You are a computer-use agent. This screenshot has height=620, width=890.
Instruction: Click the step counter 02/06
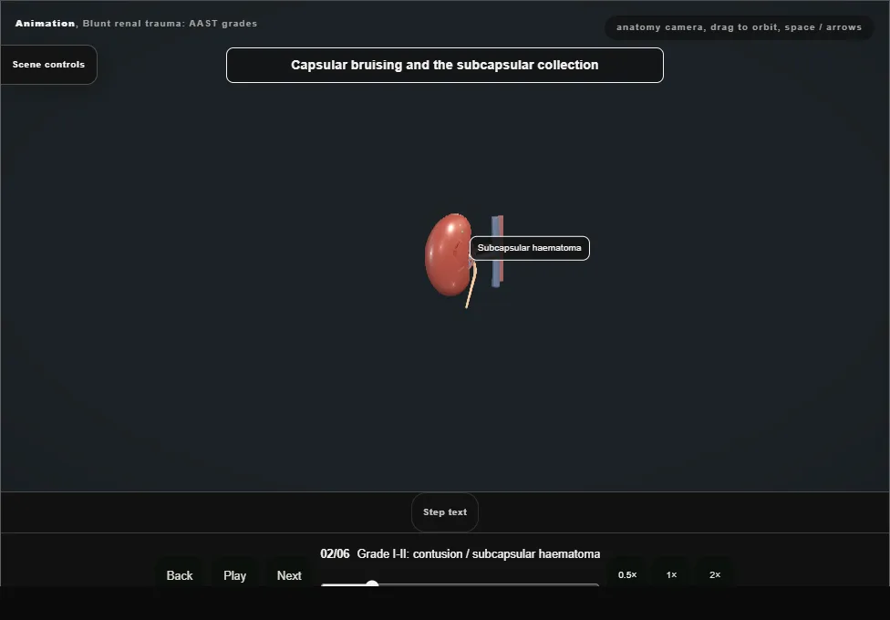335,554
